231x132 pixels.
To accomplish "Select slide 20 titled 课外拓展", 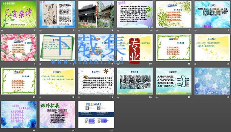I will pyautogui.click(x=57, y=114).
